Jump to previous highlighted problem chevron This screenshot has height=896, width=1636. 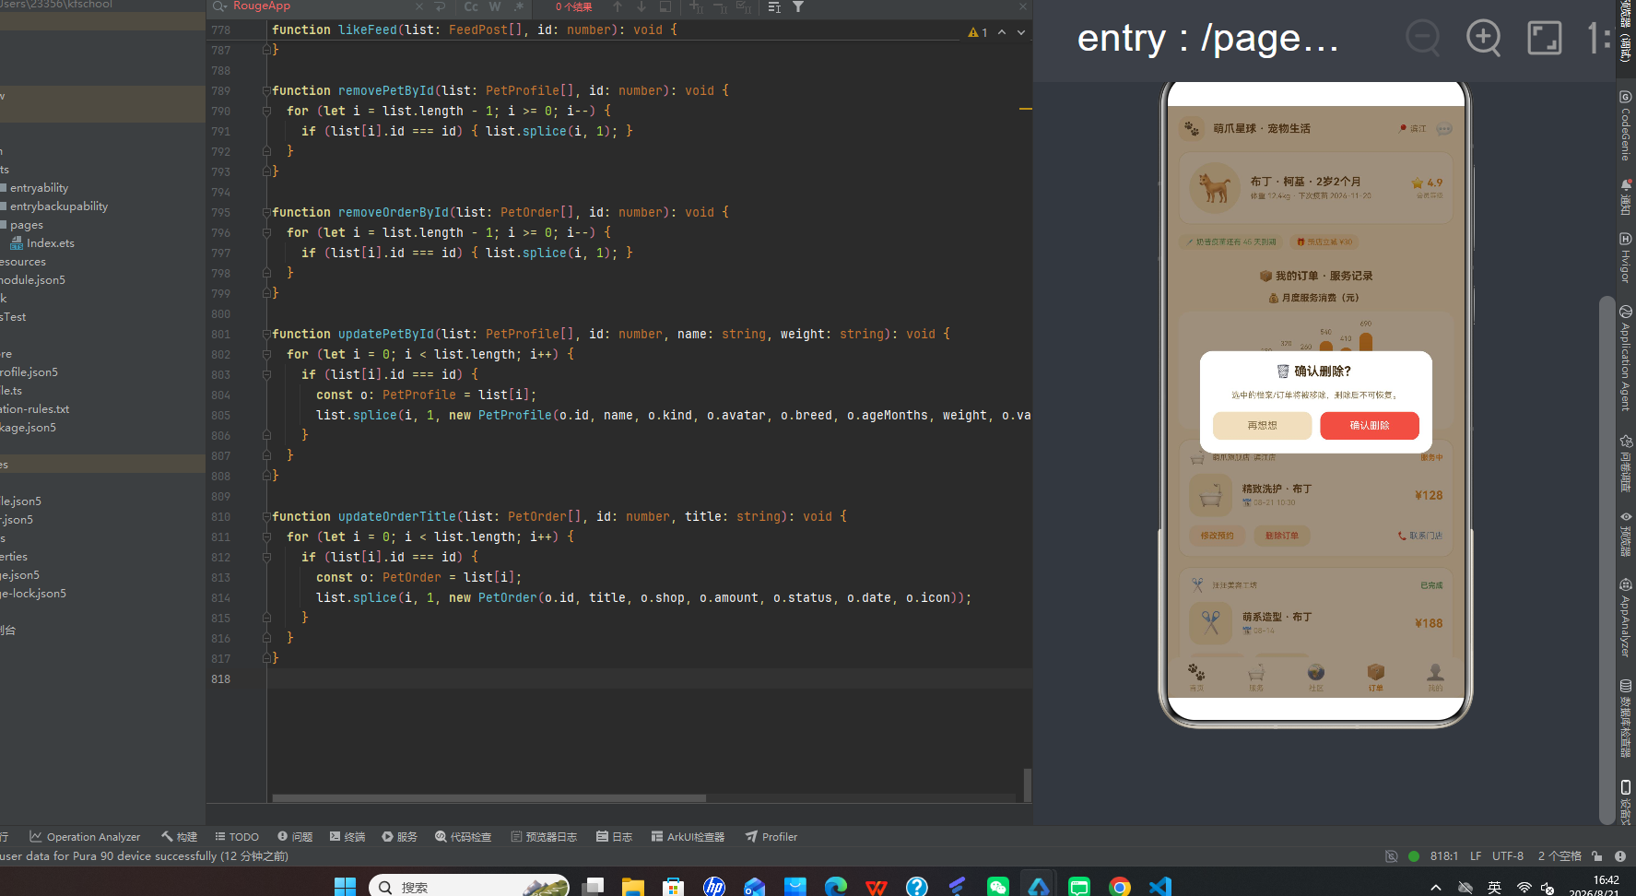click(x=1002, y=32)
